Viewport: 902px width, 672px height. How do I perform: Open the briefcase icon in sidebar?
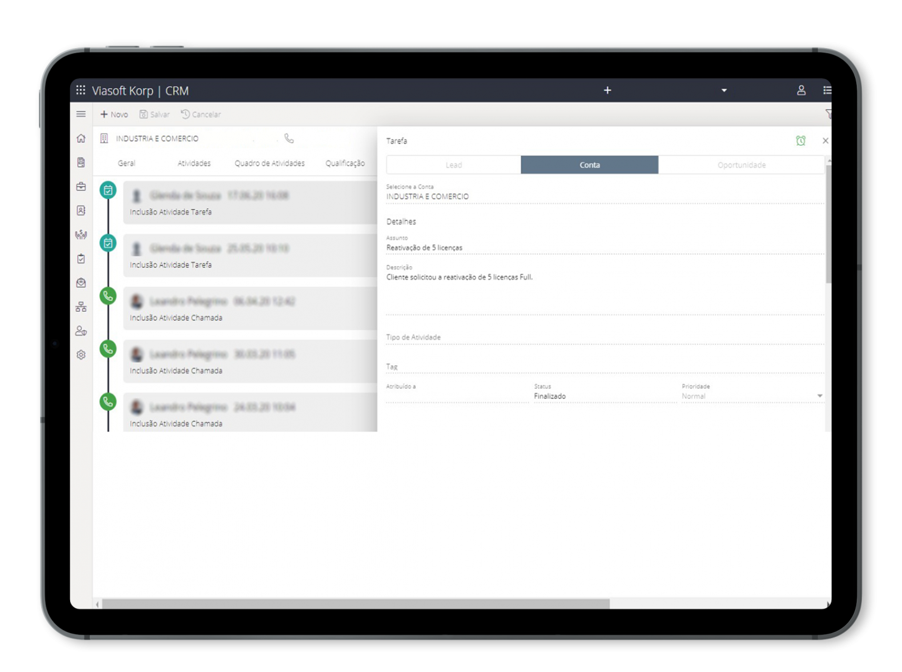[81, 187]
